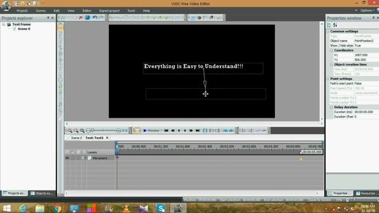Open the Preview dropdown arrow
Viewport: 379px width, 213px height.
click(x=162, y=131)
